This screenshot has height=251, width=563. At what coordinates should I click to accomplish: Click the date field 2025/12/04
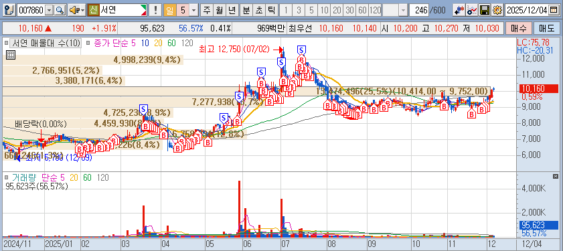[527, 10]
